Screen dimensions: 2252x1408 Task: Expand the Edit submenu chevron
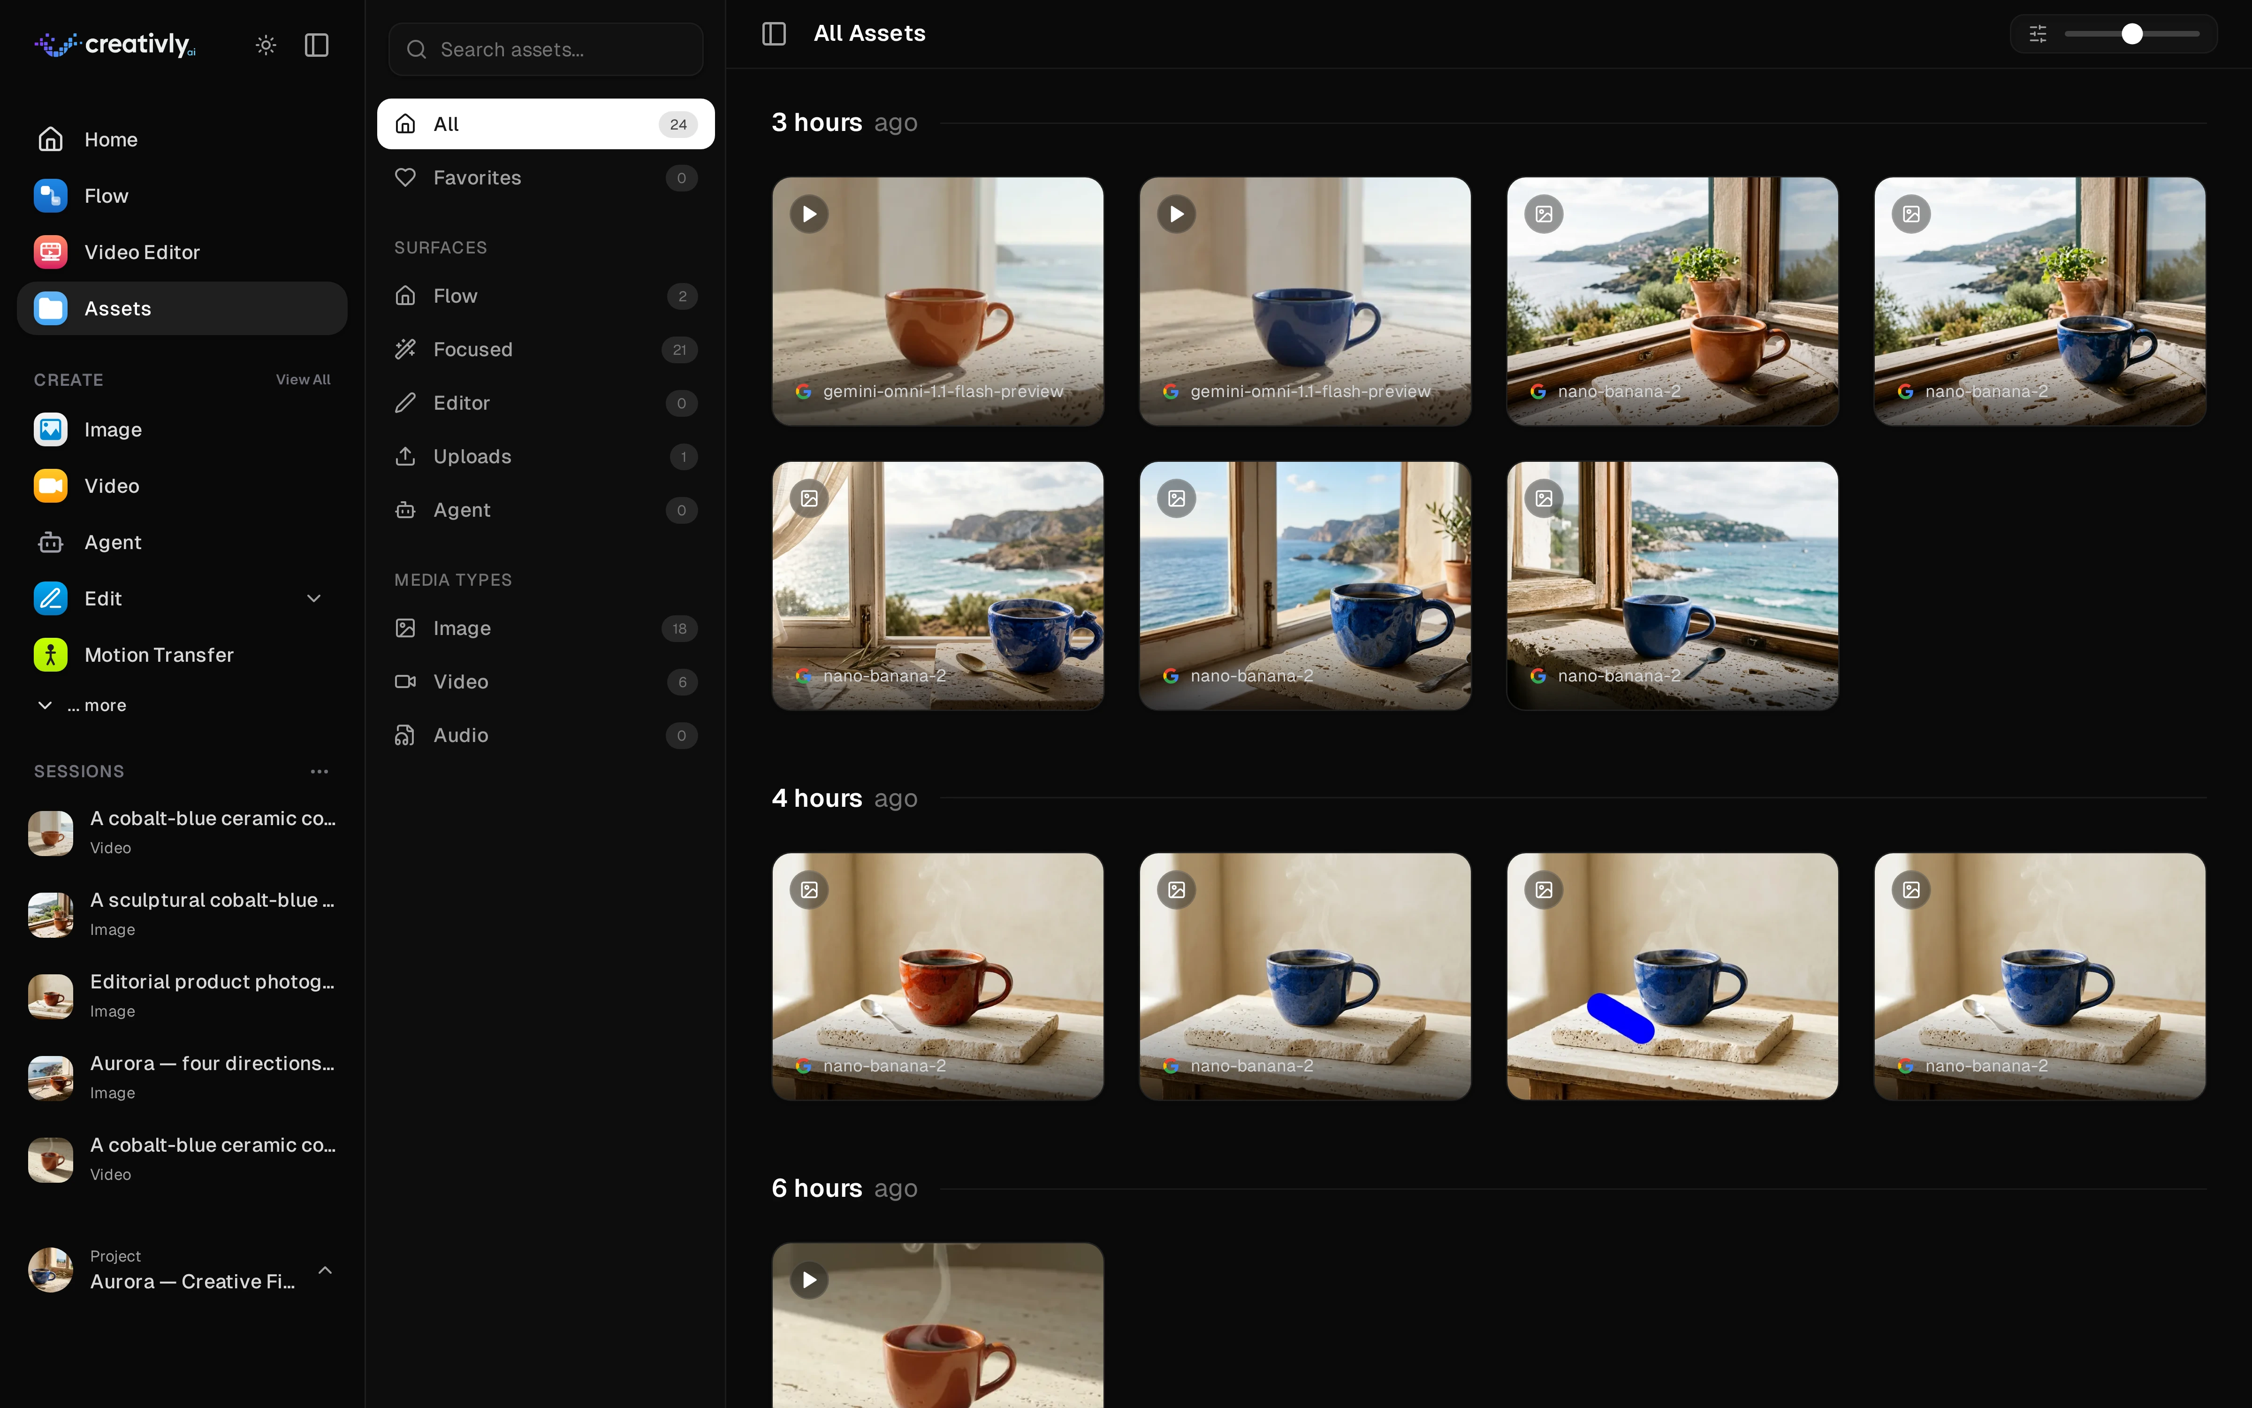tap(314, 599)
